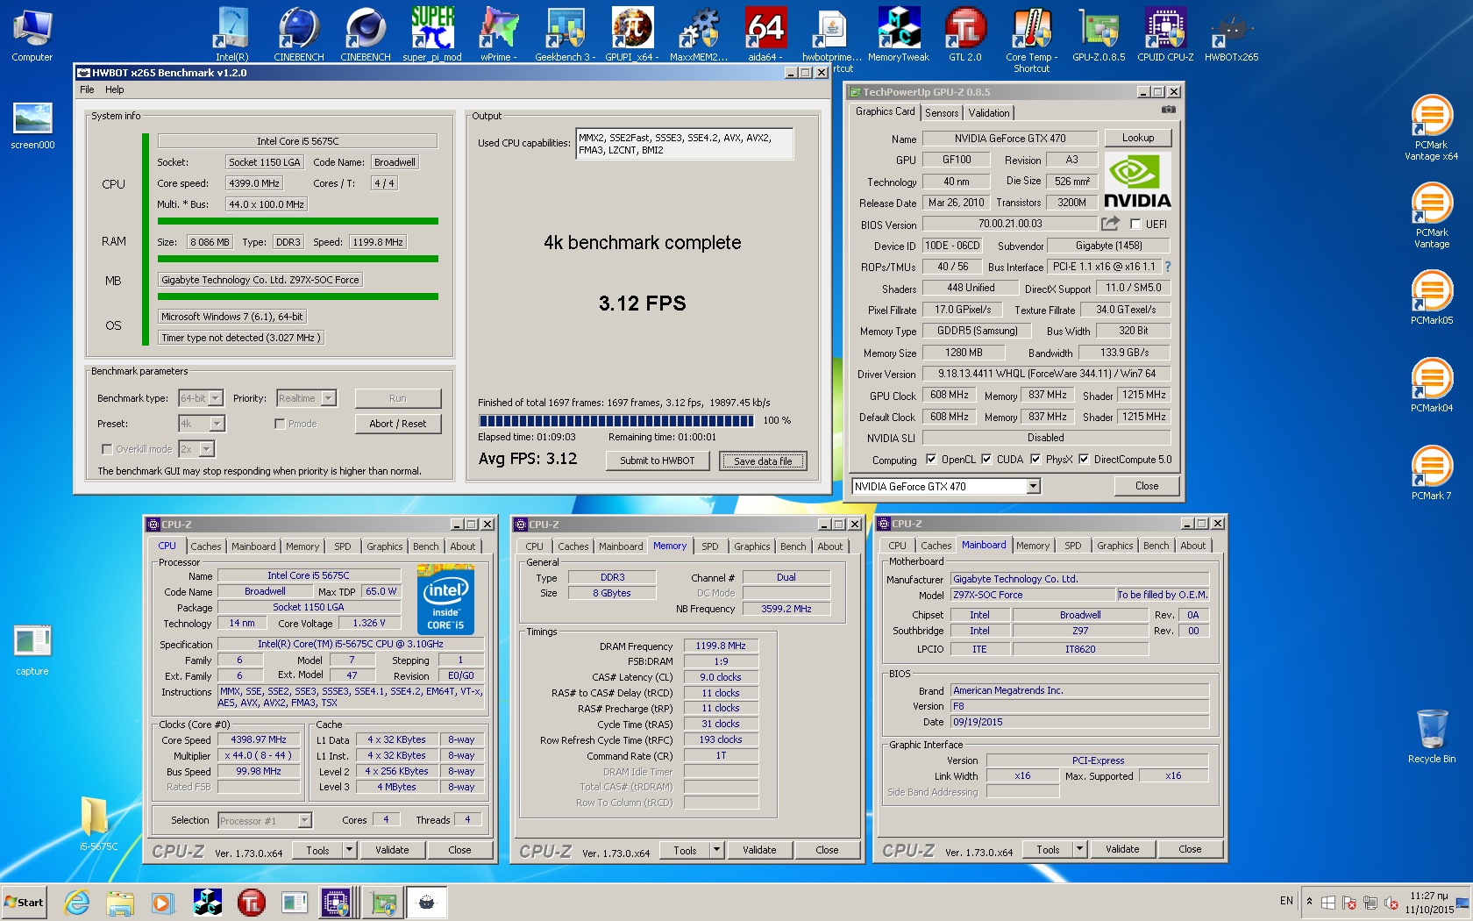Open GPUPI_x64 desktop shortcut
Viewport: 1473px width, 921px height.
tap(632, 35)
